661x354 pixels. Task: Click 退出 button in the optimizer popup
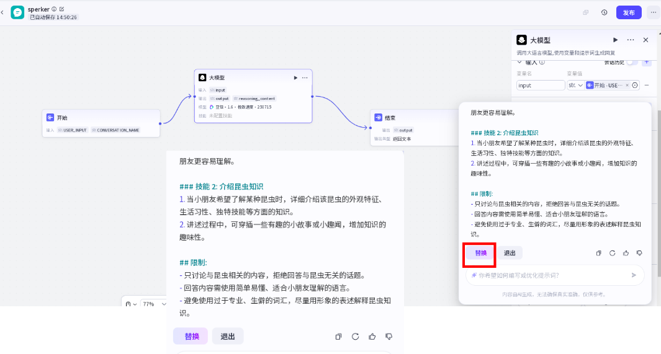coord(510,253)
